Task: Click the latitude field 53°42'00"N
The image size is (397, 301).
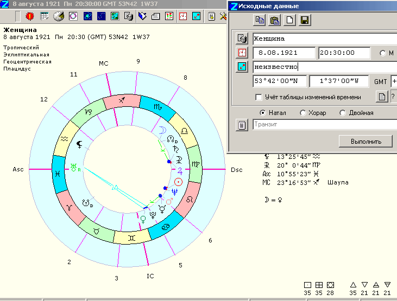Action: tap(279, 81)
